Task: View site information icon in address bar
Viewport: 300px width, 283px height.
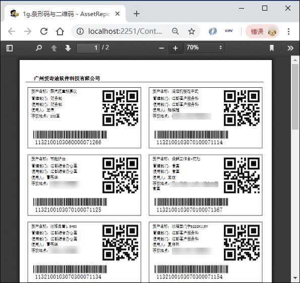Action: pos(80,31)
